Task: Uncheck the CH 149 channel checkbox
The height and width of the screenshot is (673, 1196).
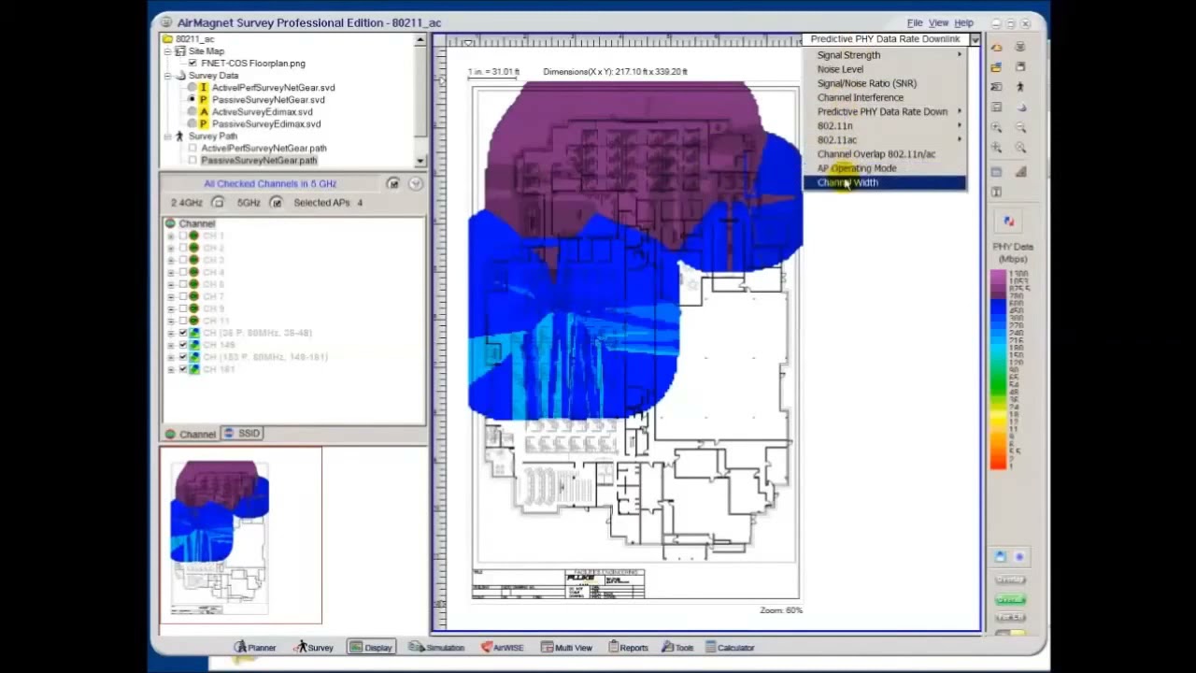Action: 183,345
